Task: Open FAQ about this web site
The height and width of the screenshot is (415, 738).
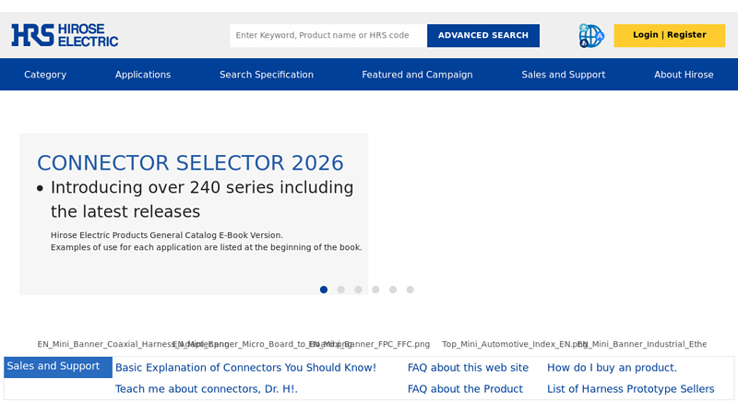Action: click(468, 367)
